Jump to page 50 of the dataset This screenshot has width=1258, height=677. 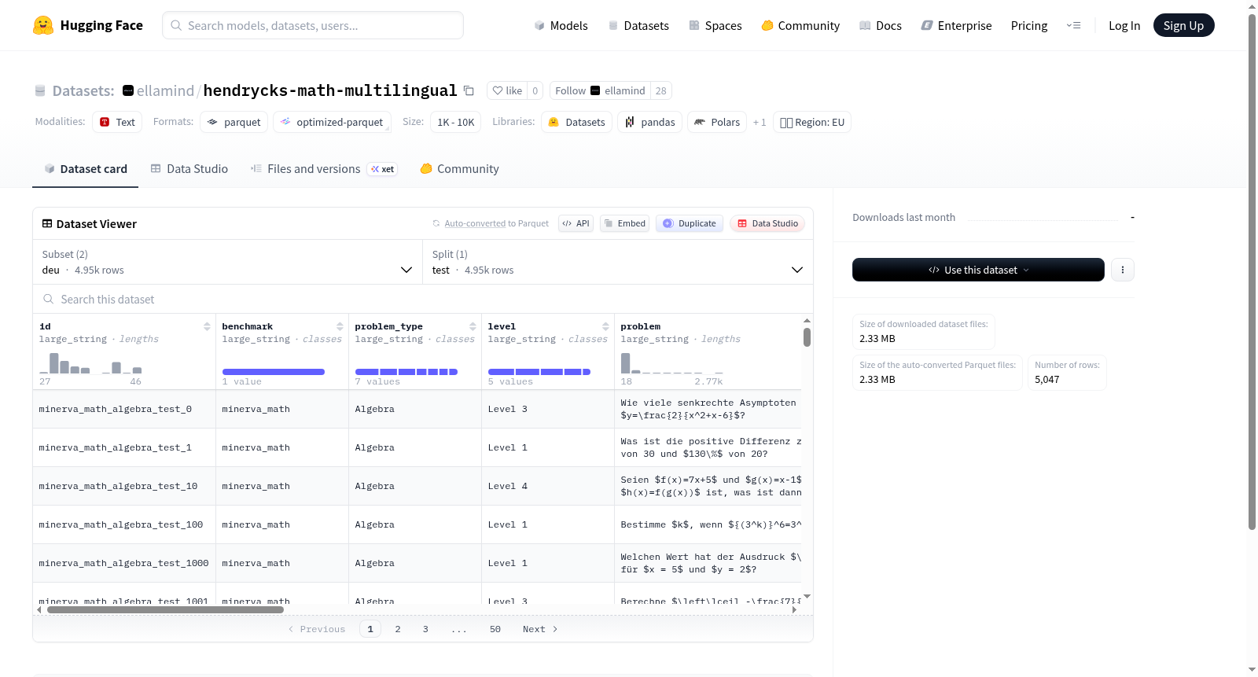pos(495,629)
